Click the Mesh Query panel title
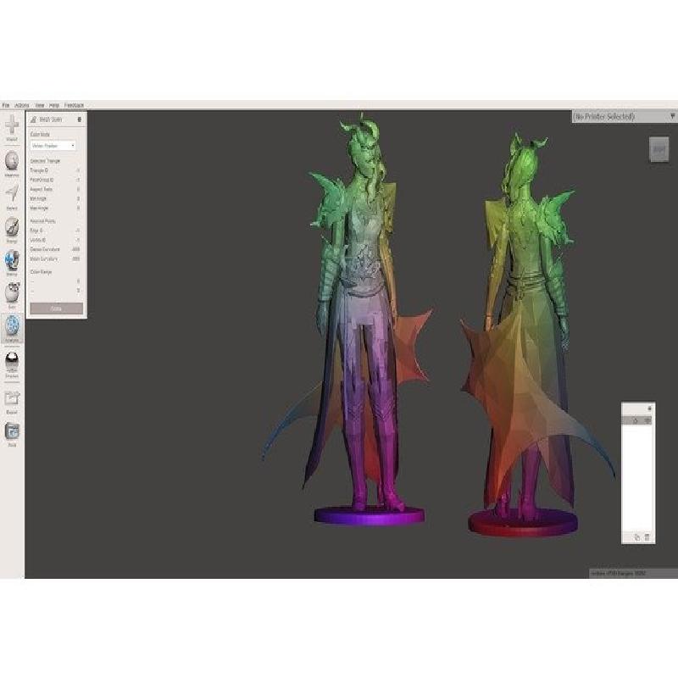The width and height of the screenshot is (678, 678). (x=51, y=119)
